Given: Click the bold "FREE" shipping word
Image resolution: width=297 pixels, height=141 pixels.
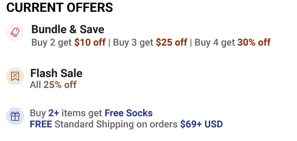Looking at the screenshot, I should coord(41,124).
